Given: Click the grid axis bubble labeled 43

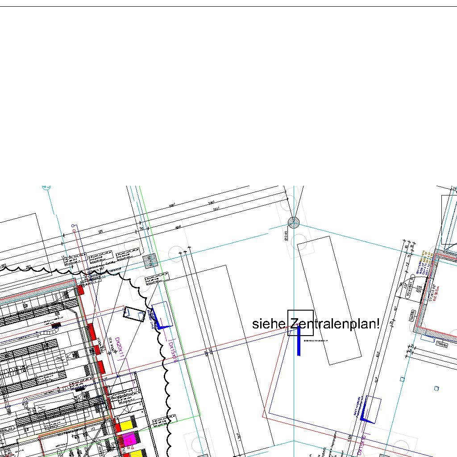Looking at the screenshot, I should 46,187.
